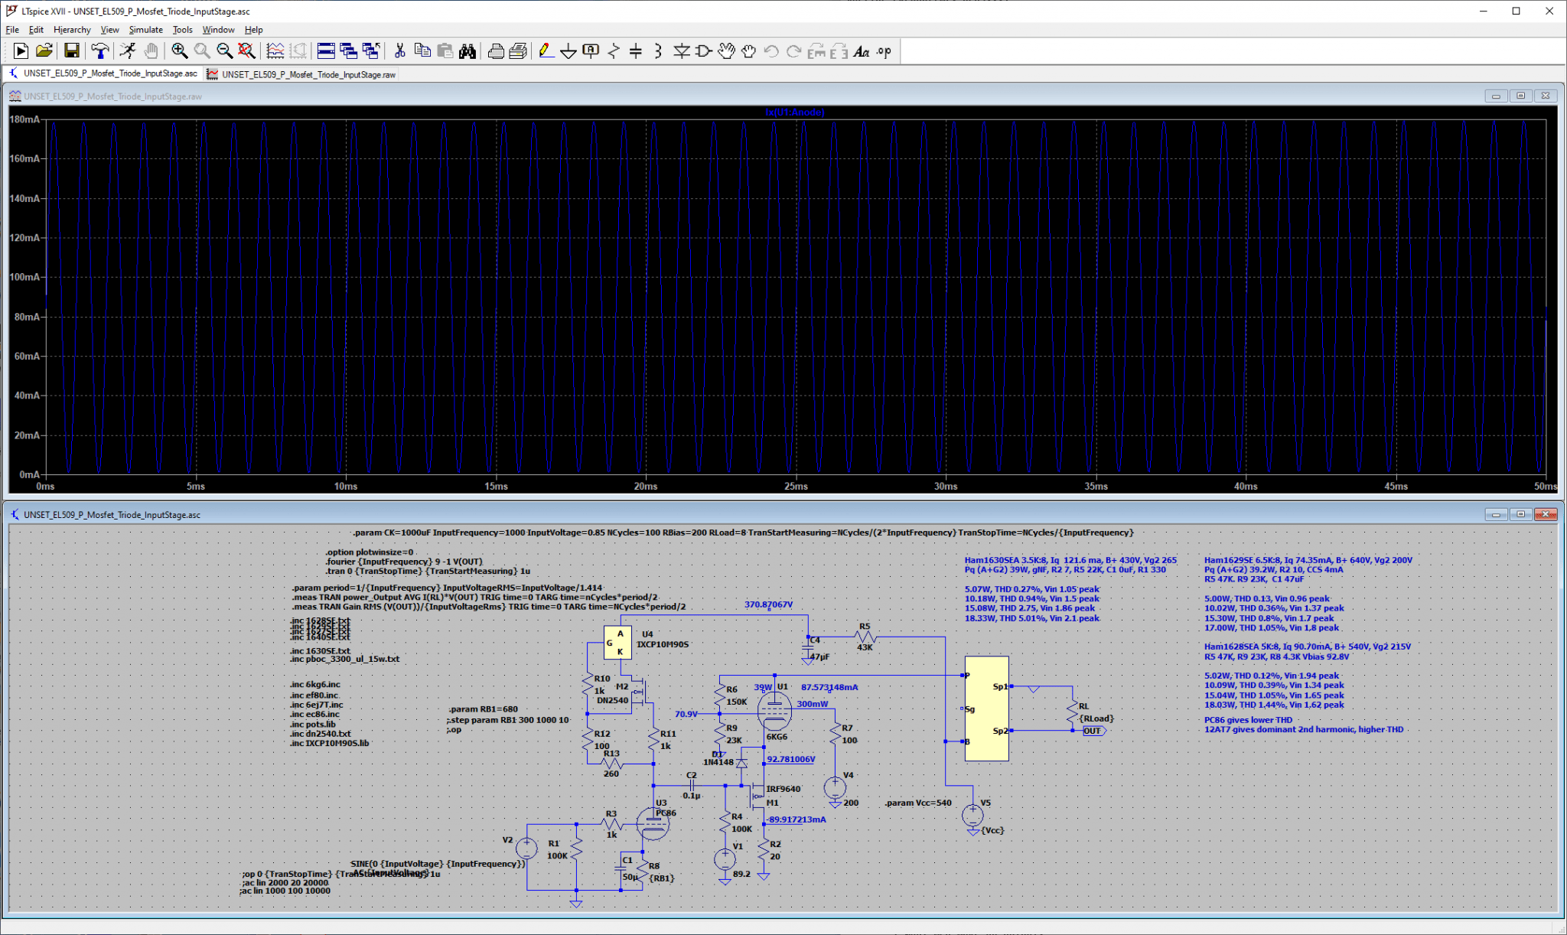Maximize the waveform .raw window
The width and height of the screenshot is (1567, 935).
pyautogui.click(x=1520, y=96)
